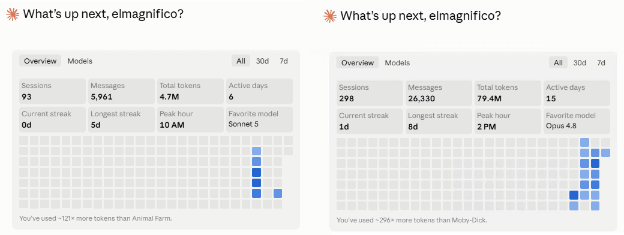
Task: Click the orange starburst logo in left panel
Action: [x=13, y=14]
